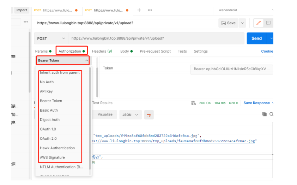Click the search response magnifier icon
The image size is (297, 185).
click(x=272, y=114)
